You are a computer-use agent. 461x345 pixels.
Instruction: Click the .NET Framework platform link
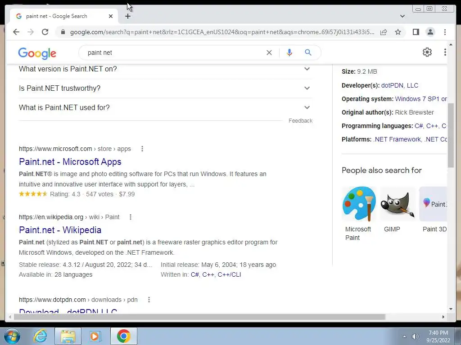[x=397, y=139]
